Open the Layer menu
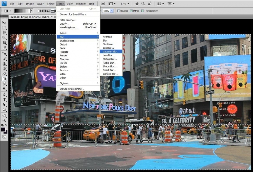The height and width of the screenshot is (172, 253). coord(40,4)
